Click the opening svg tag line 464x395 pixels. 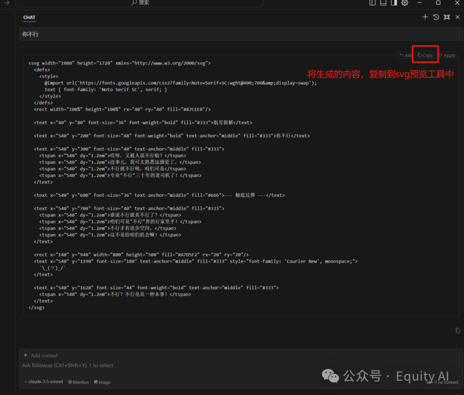click(x=119, y=63)
